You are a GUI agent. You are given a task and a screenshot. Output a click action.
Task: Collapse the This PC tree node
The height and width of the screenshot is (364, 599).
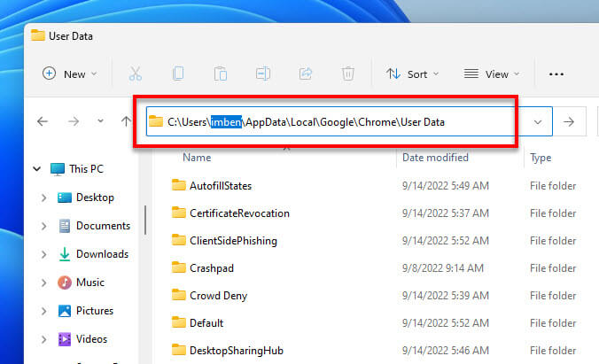[36, 169]
